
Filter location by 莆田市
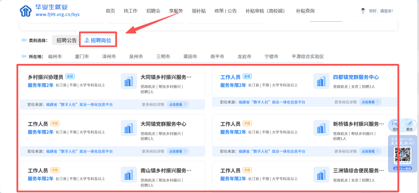[x=190, y=57]
